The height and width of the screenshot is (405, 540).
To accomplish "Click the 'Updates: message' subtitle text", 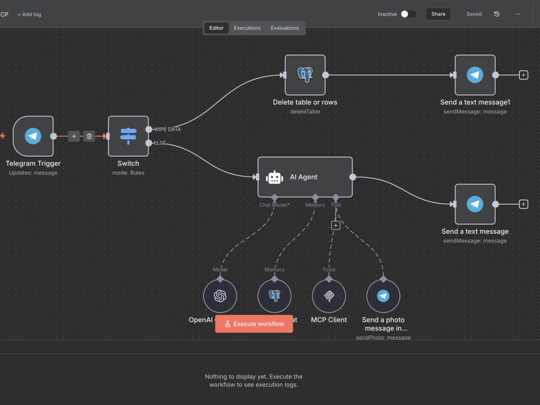I will [33, 173].
